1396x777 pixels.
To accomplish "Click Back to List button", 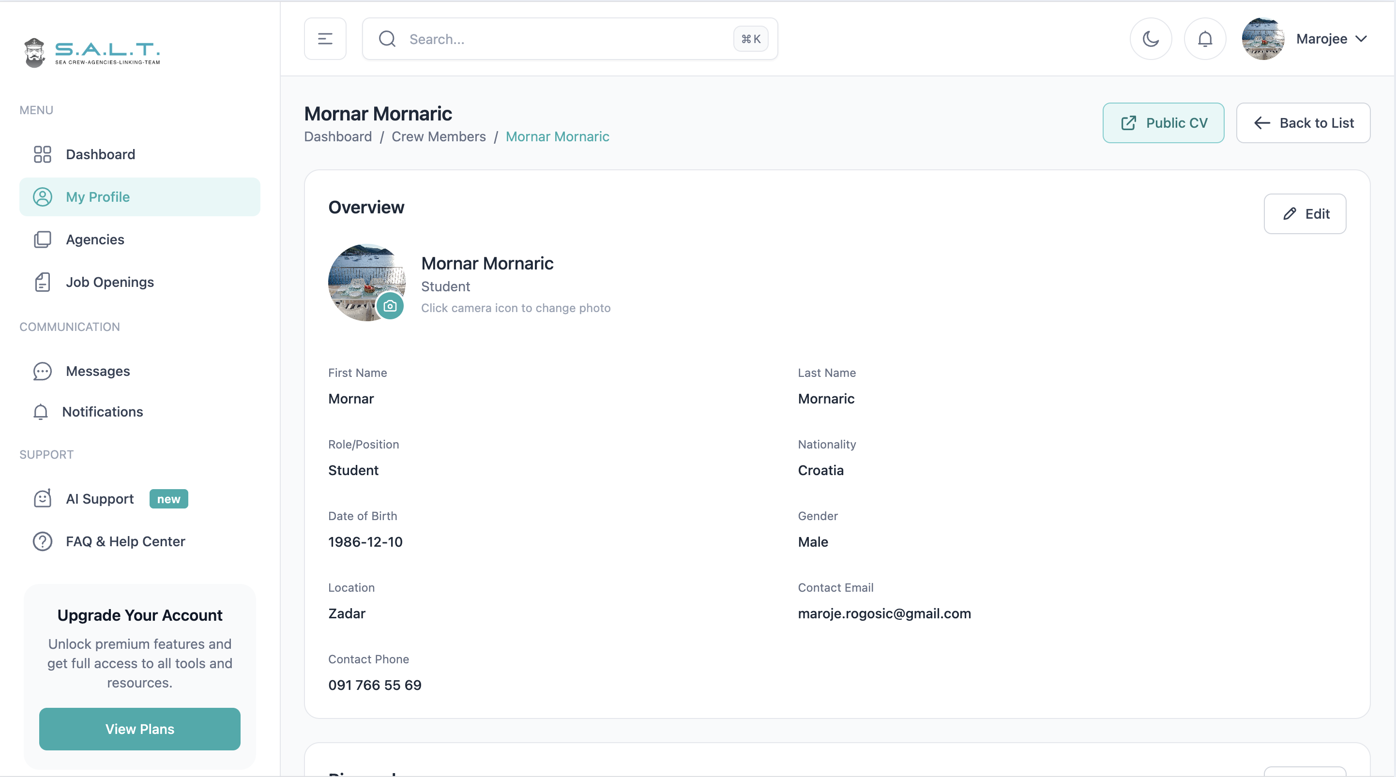I will point(1303,123).
